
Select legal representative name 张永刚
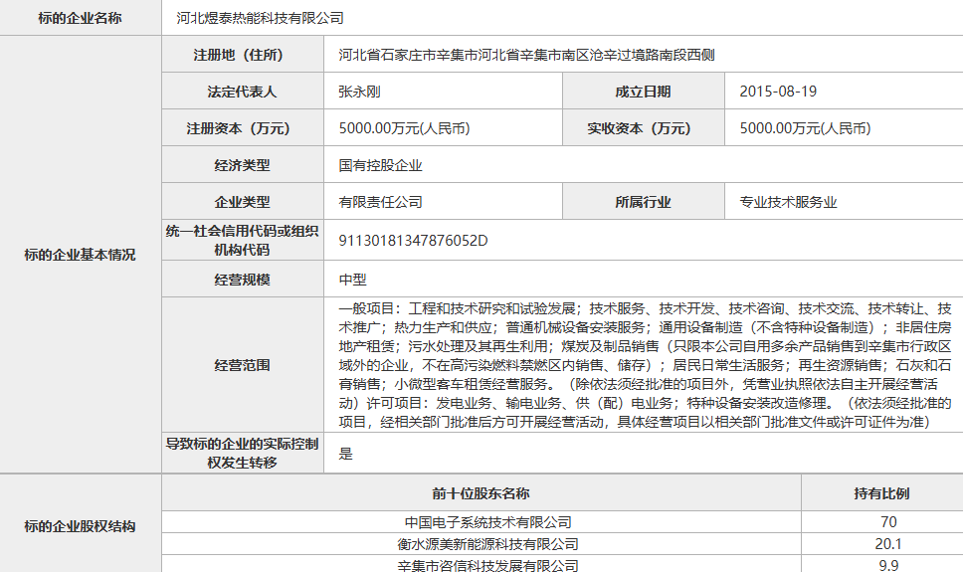[360, 92]
